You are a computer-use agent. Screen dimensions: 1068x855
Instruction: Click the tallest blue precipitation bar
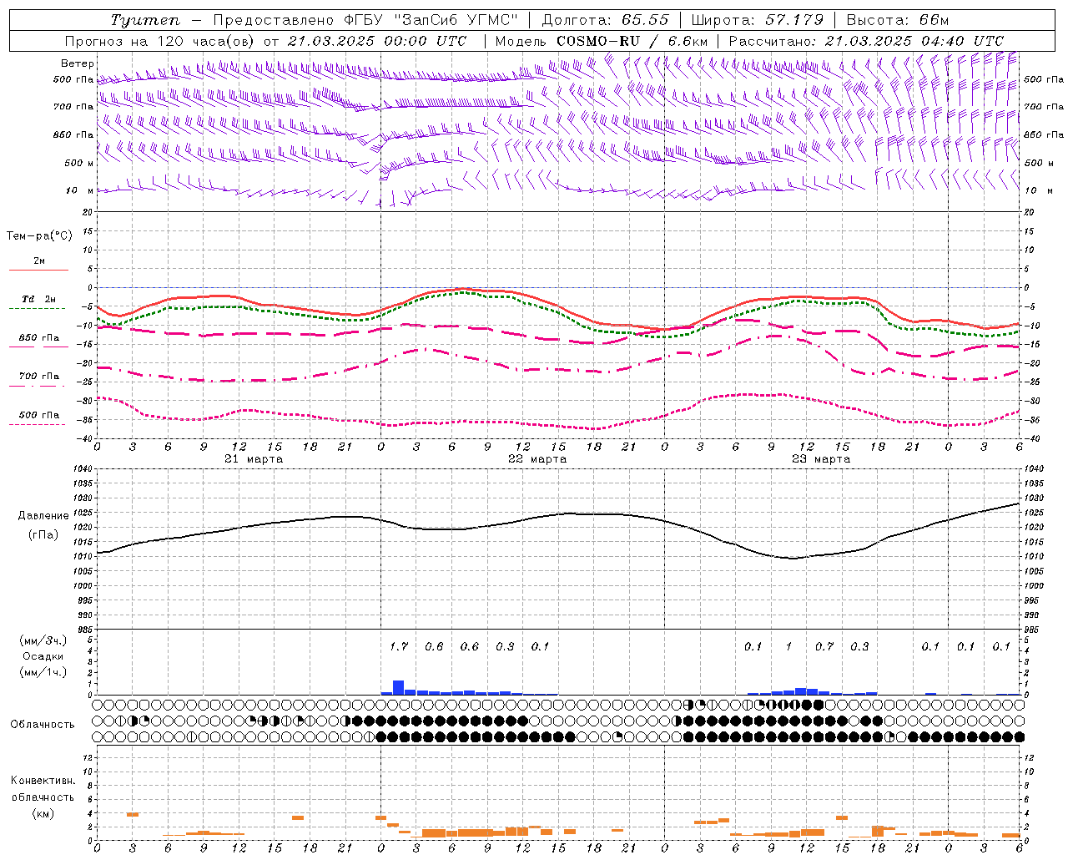click(x=399, y=688)
